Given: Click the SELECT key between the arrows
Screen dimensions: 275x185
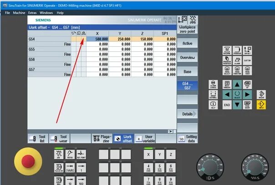Looking at the screenshot, I should (x=237, y=95).
